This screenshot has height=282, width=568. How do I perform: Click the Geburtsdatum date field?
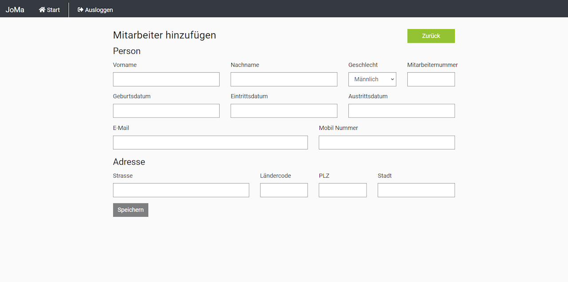pos(166,111)
